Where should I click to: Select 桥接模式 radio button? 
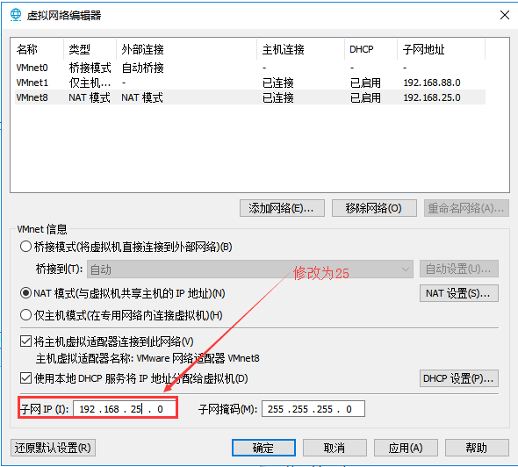(x=25, y=247)
